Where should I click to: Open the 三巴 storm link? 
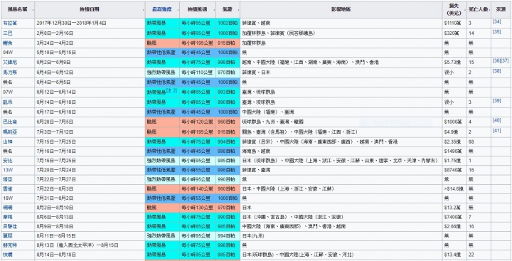tap(8, 33)
